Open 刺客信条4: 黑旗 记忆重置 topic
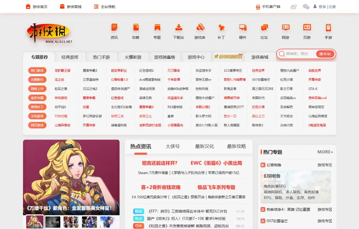The width and height of the screenshot is (359, 229). point(288,209)
